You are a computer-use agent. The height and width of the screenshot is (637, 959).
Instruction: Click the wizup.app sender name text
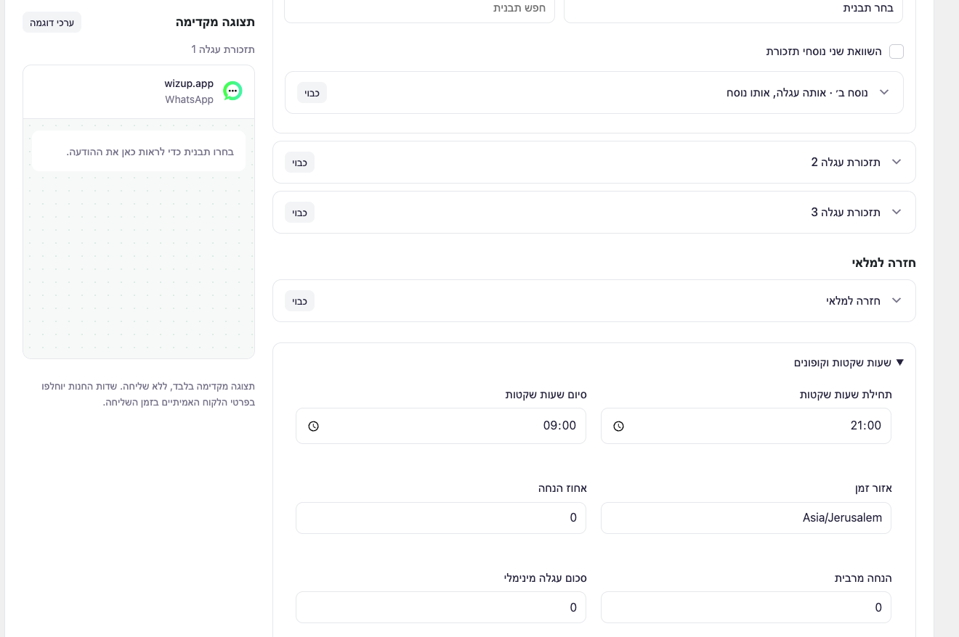(189, 83)
